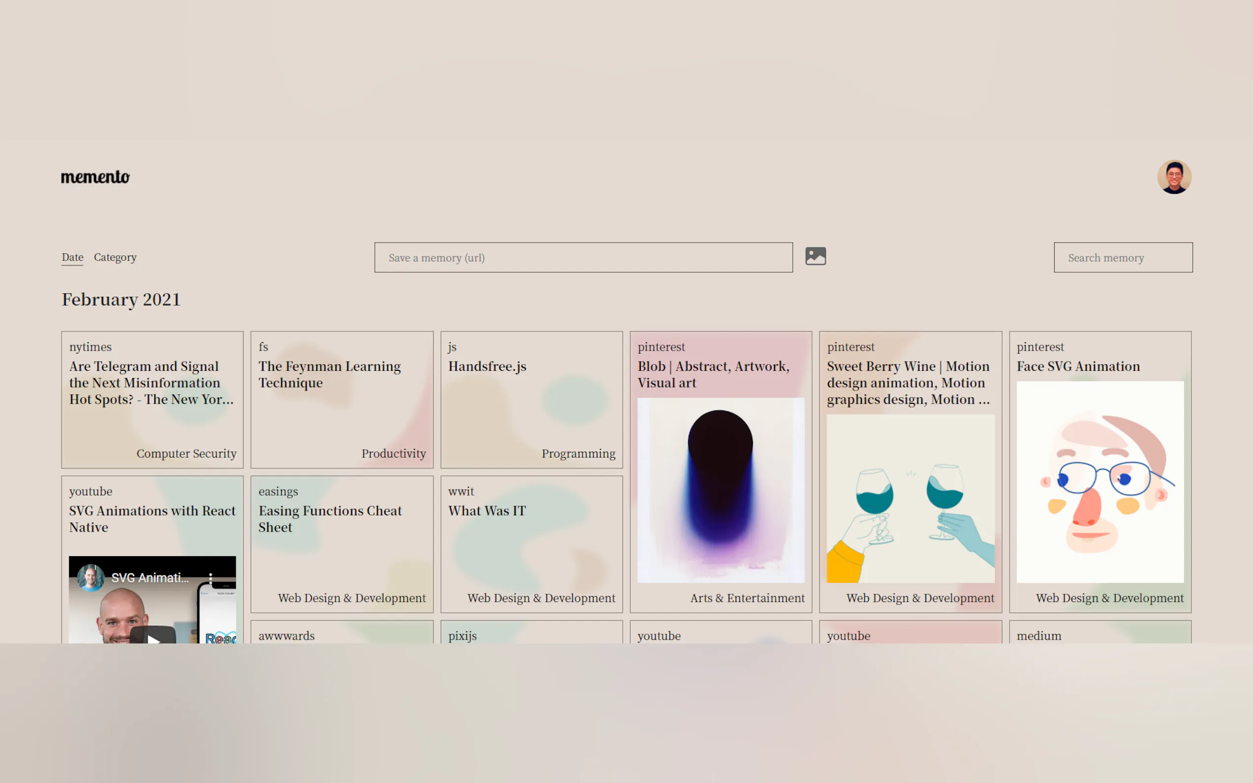Screen dimensions: 1253x783
Task: Open the What Was IT card
Action: tap(486, 511)
